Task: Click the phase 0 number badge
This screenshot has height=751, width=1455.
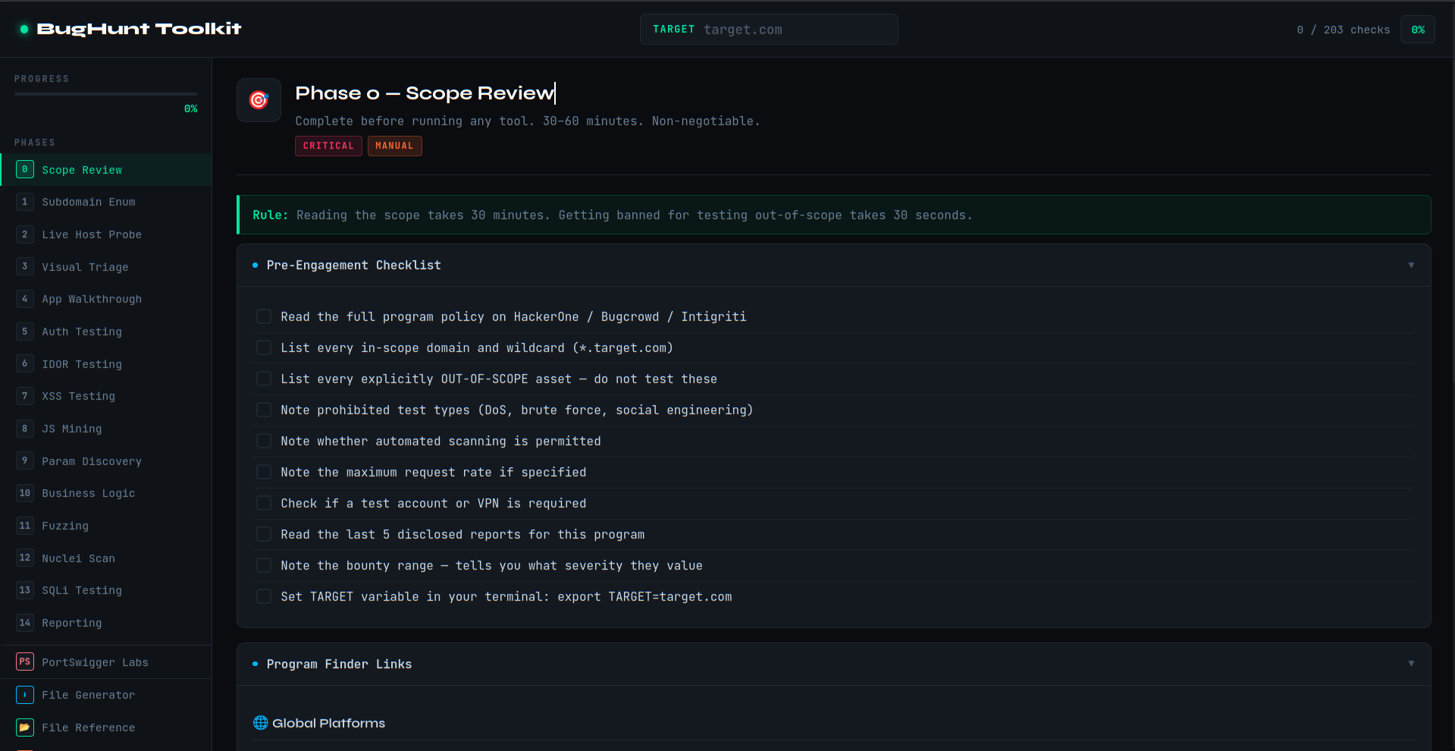Action: click(25, 169)
